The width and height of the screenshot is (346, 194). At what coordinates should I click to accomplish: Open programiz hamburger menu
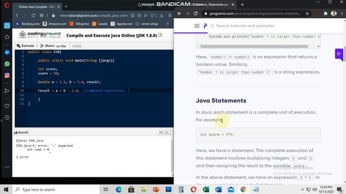[x=197, y=26]
